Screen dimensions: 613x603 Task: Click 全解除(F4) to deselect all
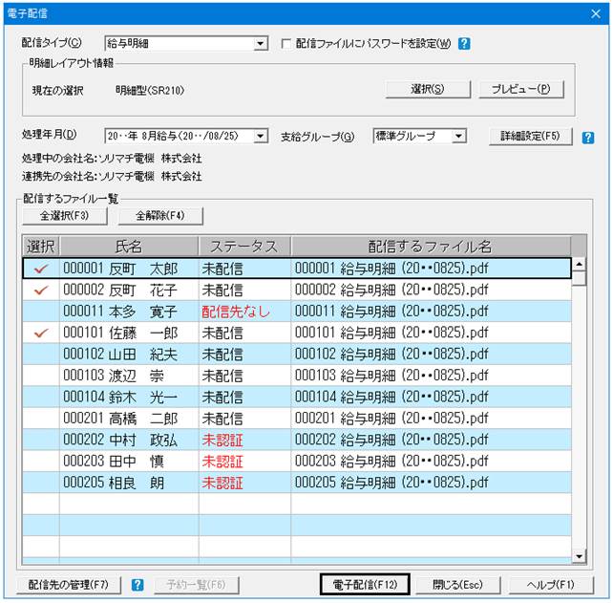pyautogui.click(x=160, y=216)
